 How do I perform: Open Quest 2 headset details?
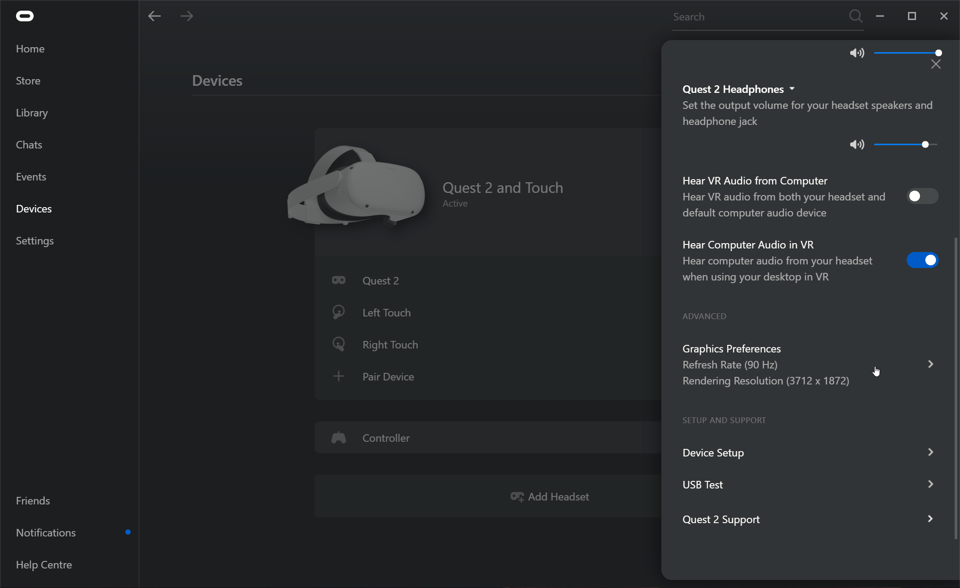[380, 280]
